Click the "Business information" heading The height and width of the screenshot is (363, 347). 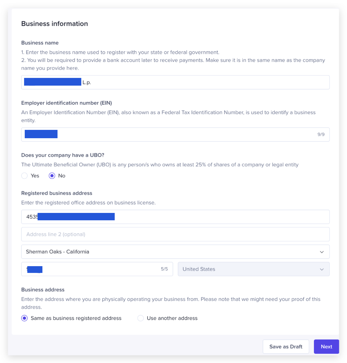click(55, 24)
